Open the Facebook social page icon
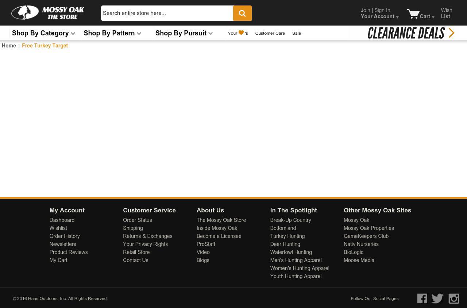 [422, 299]
